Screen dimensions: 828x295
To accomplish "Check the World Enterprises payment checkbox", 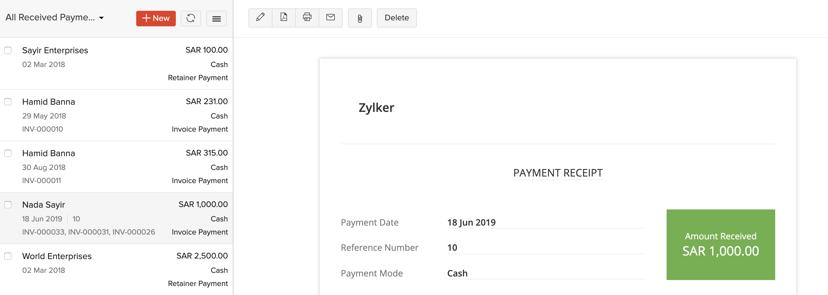I will click(x=8, y=256).
